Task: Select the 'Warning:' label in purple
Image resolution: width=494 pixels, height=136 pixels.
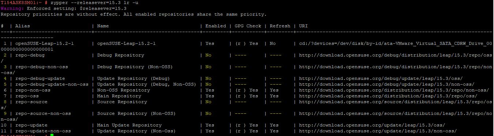Action: (12, 8)
